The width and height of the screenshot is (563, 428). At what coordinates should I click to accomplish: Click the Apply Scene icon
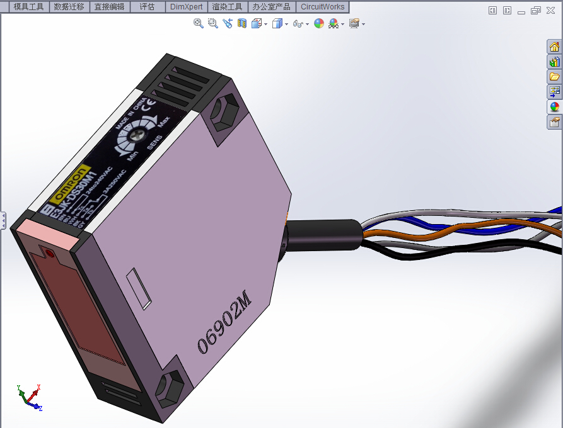[334, 24]
